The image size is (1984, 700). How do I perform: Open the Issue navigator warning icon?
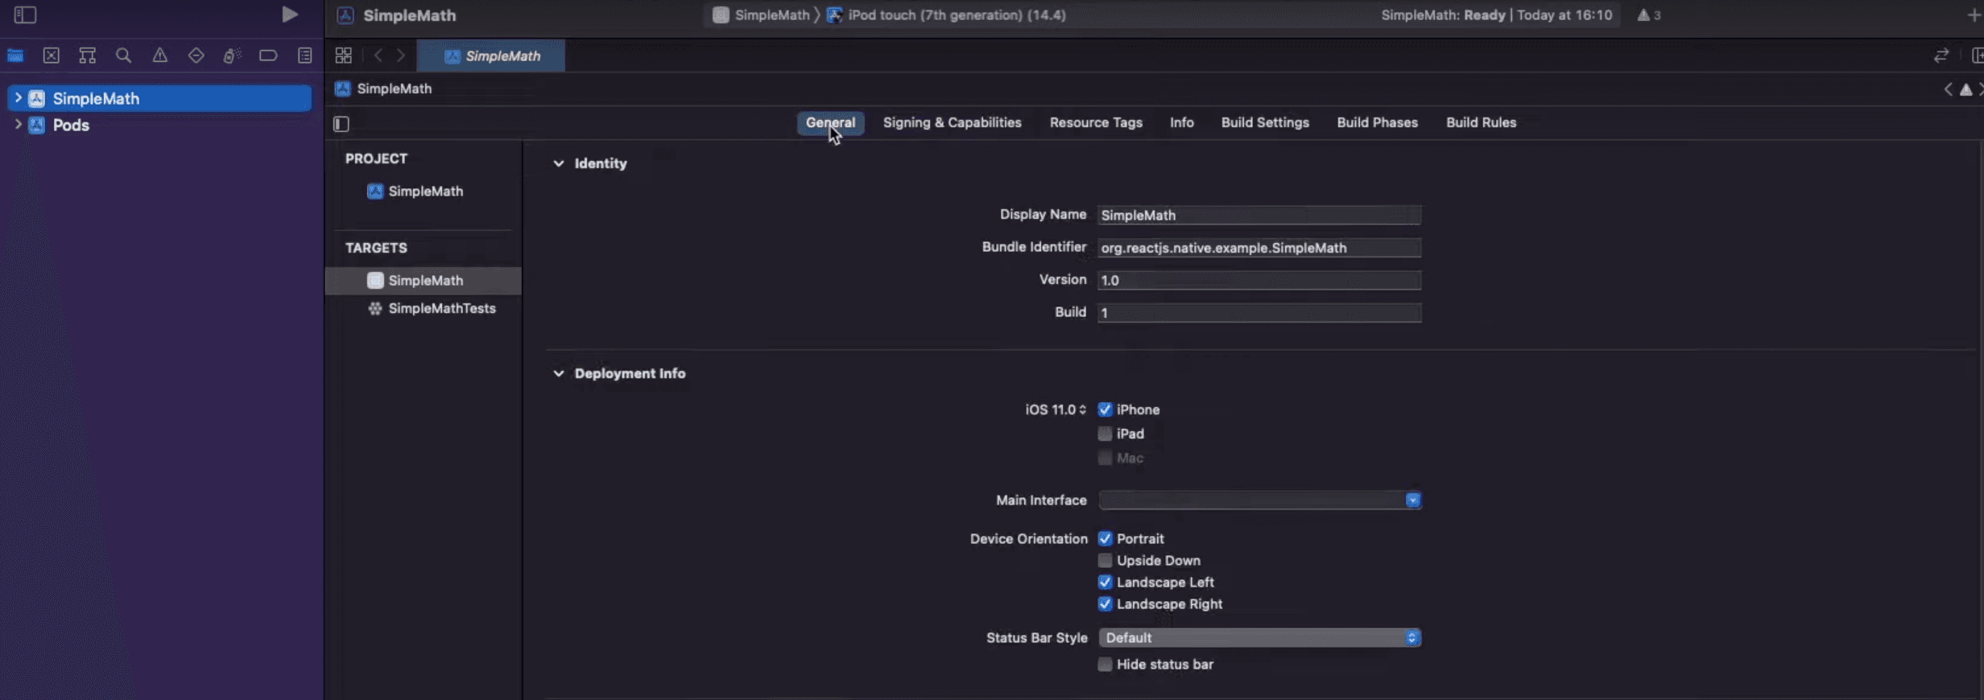click(x=159, y=56)
